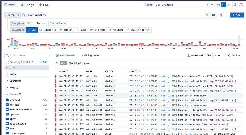Image resolution: width=246 pixels, height=135 pixels.
Task: Step back to the previous time frame
Action: click(219, 5)
